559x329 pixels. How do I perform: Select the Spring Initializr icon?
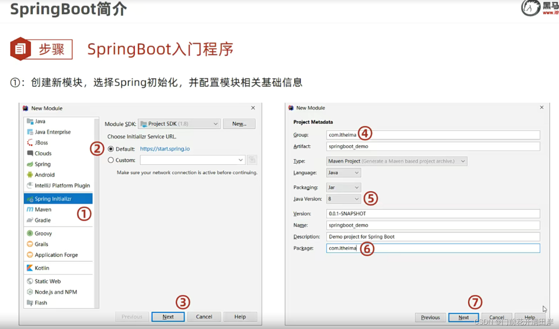pyautogui.click(x=30, y=199)
